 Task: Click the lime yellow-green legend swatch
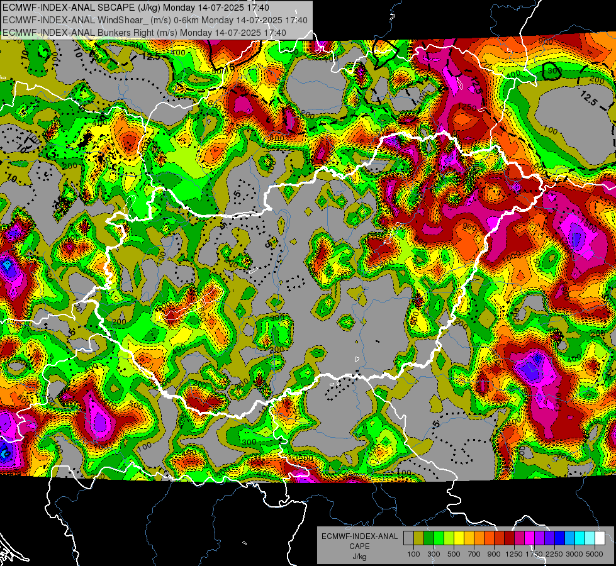(x=449, y=538)
